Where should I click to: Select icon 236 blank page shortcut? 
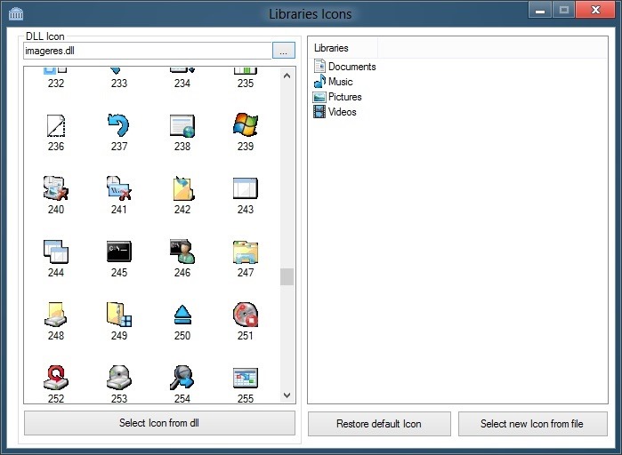56,125
